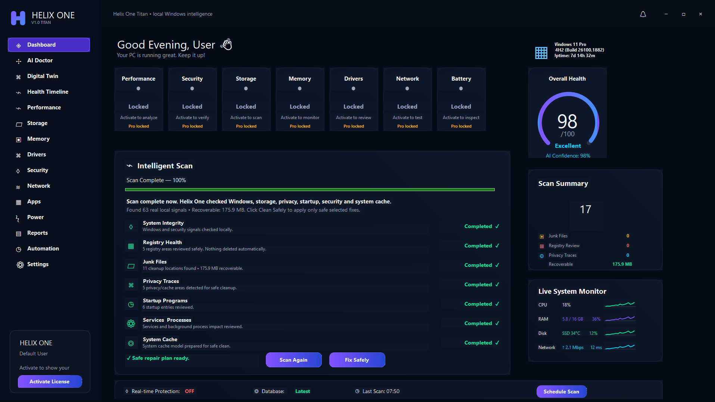Click the Database status icon

point(257,391)
